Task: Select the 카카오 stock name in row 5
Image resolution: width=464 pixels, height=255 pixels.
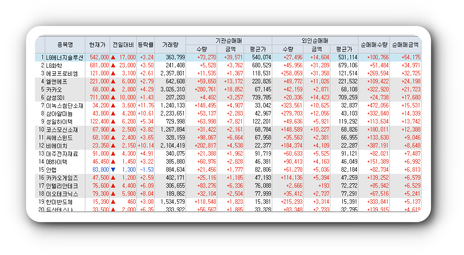Action: (x=54, y=90)
